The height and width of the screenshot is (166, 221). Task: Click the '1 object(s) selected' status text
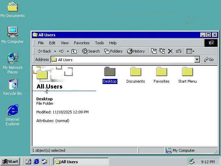click(x=49, y=150)
